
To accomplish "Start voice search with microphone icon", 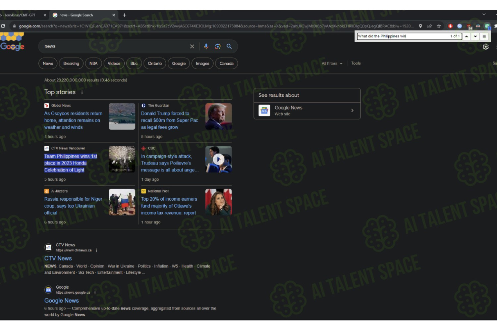I will (x=206, y=46).
